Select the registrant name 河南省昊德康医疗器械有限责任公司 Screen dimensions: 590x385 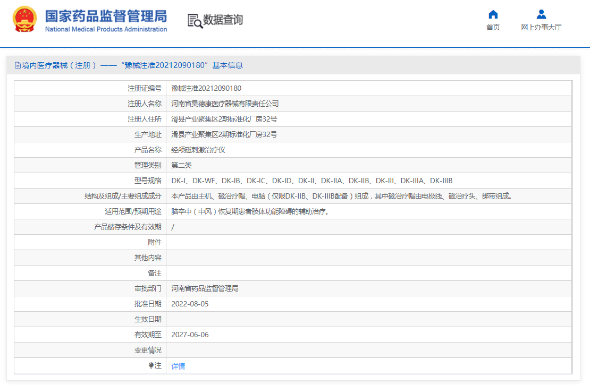coord(225,104)
